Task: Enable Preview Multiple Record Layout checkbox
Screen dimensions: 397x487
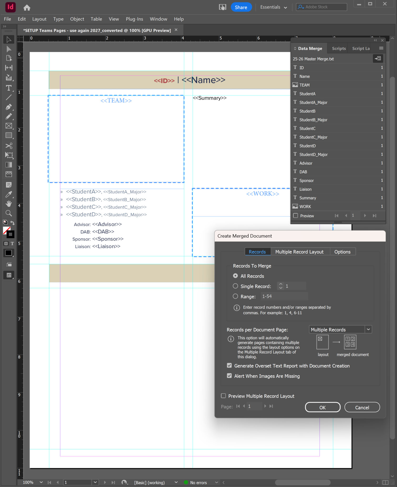Action: click(x=224, y=396)
